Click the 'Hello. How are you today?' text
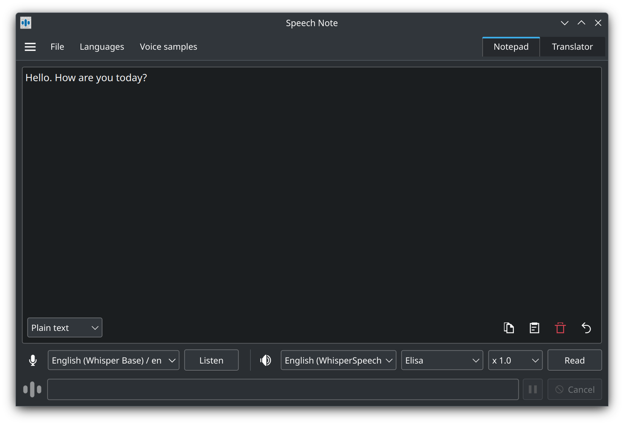This screenshot has height=425, width=624. click(x=86, y=78)
